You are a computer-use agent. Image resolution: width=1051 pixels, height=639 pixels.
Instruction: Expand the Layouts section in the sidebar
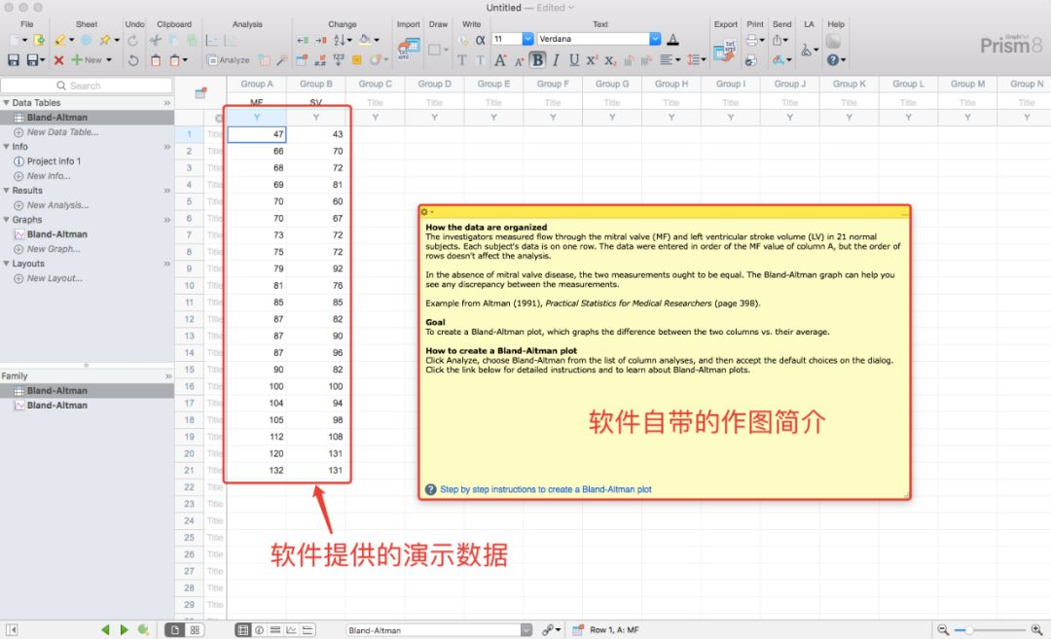coord(8,264)
